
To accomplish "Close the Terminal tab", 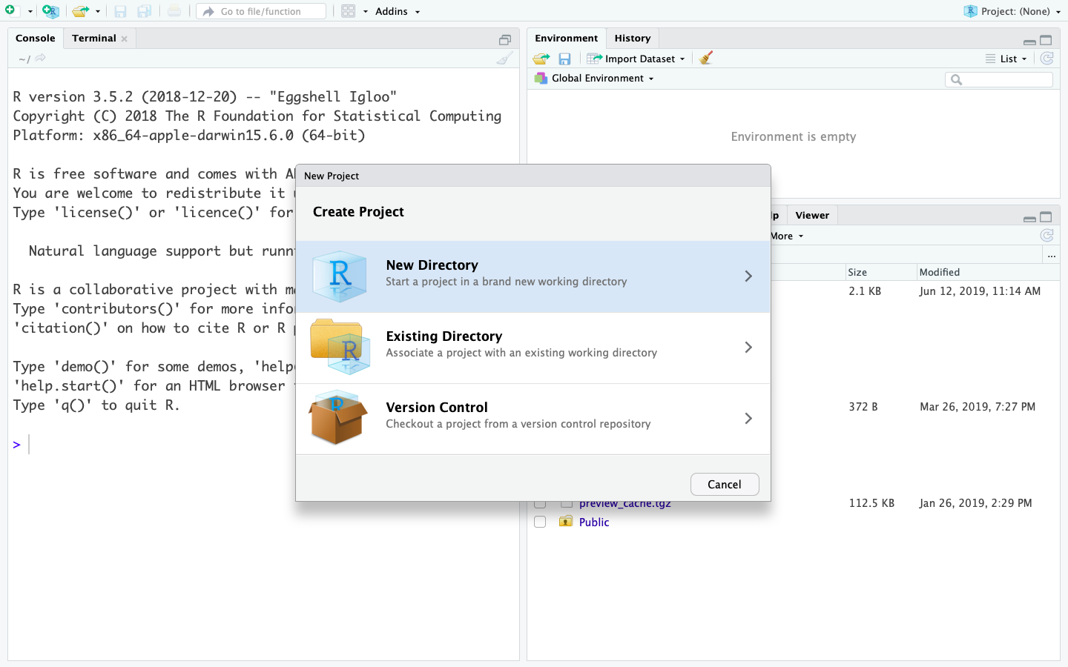I will [x=125, y=39].
